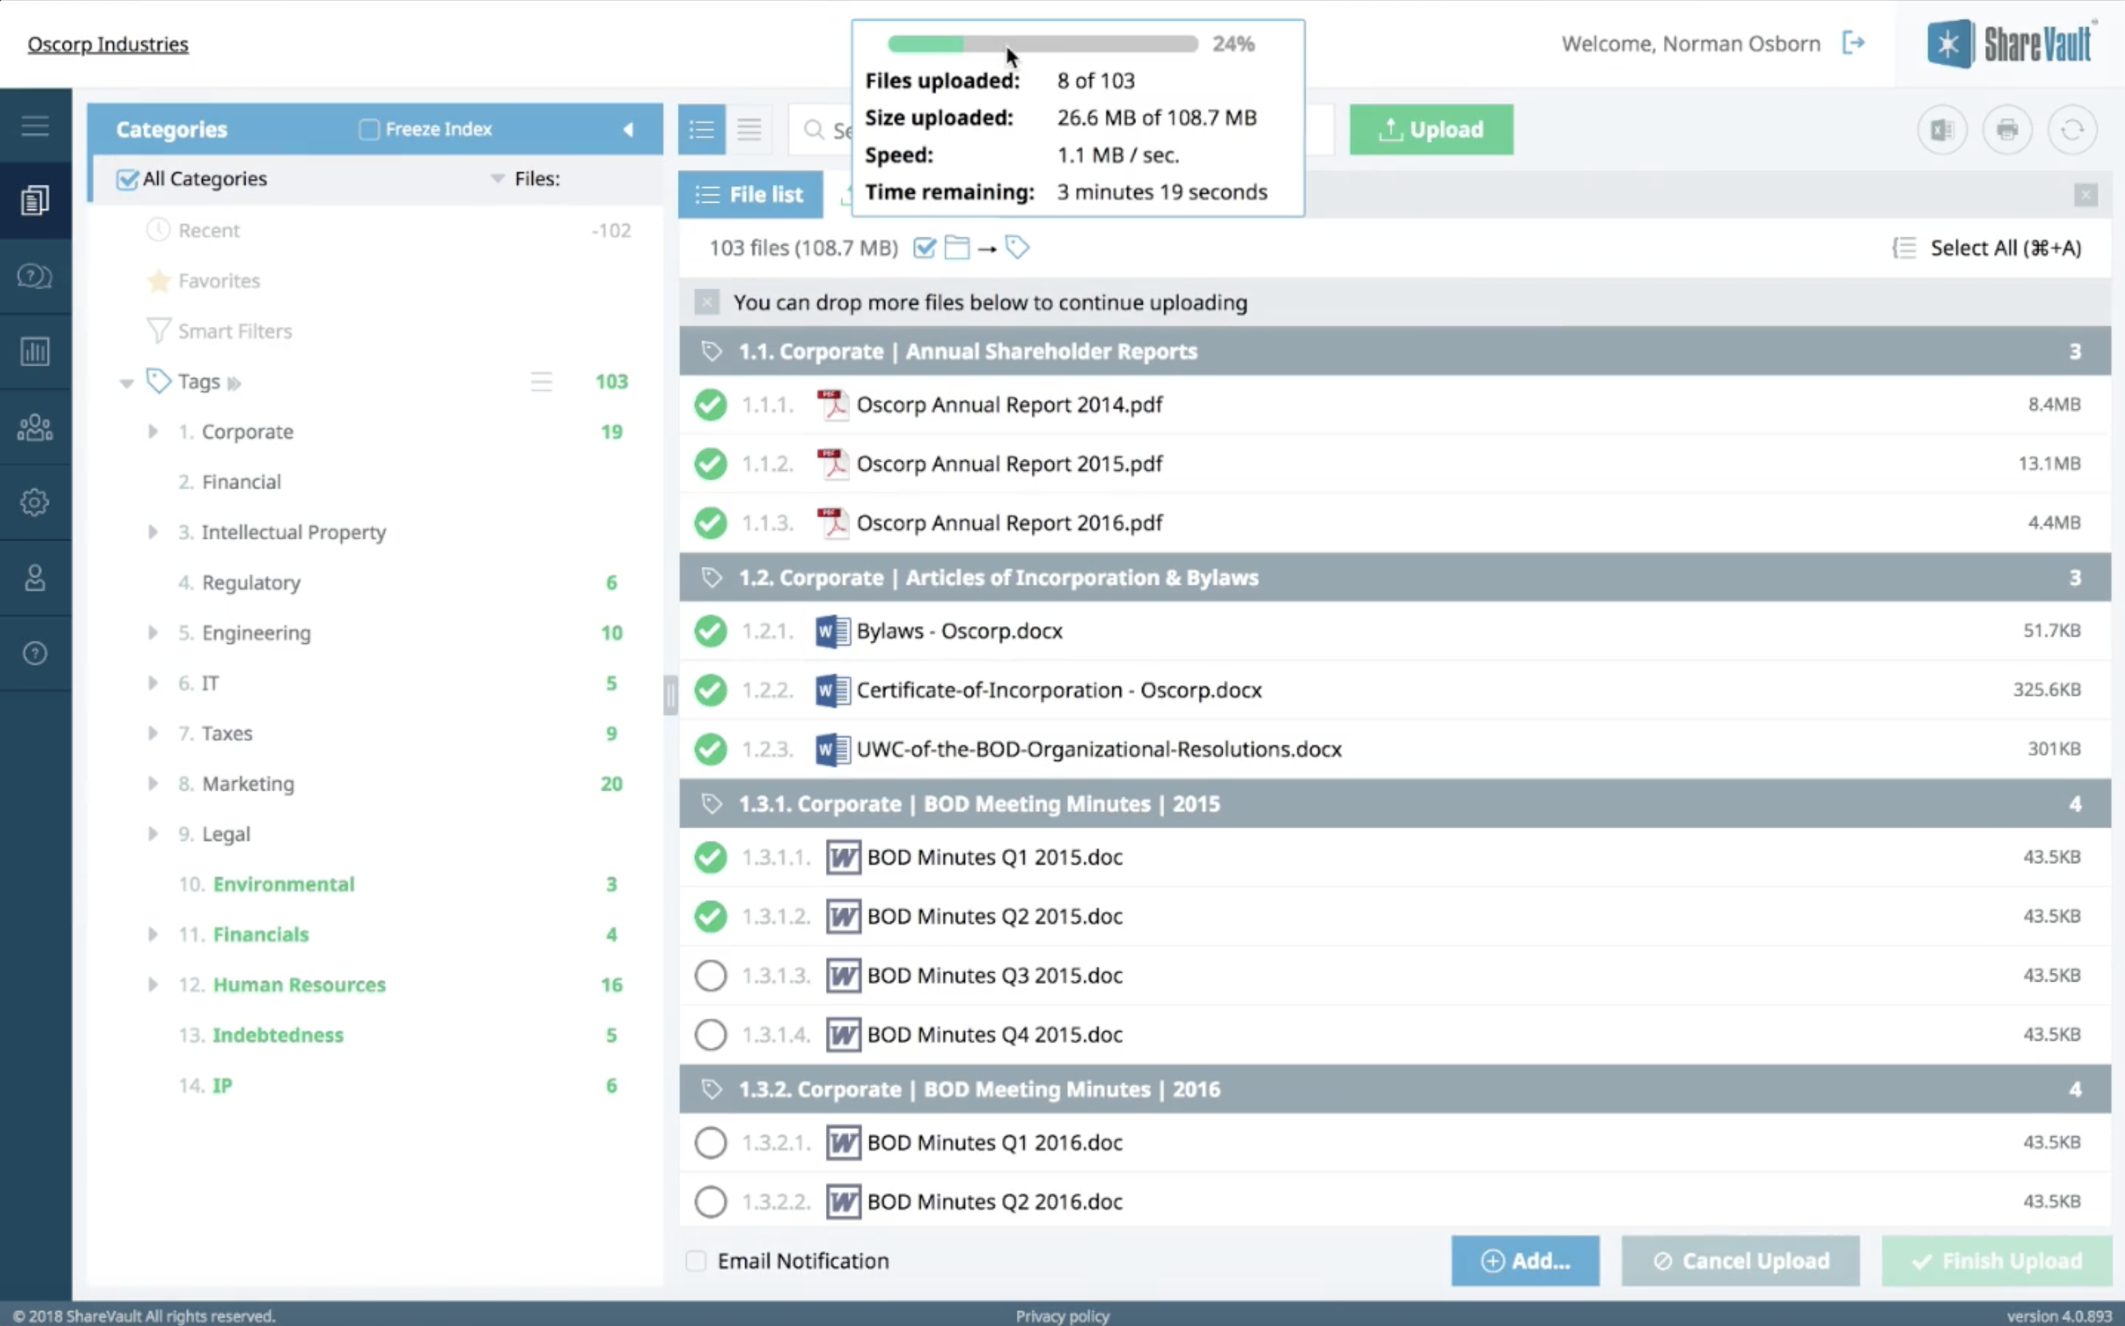Dismiss the drop more files message
This screenshot has width=2125, height=1326.
click(707, 303)
